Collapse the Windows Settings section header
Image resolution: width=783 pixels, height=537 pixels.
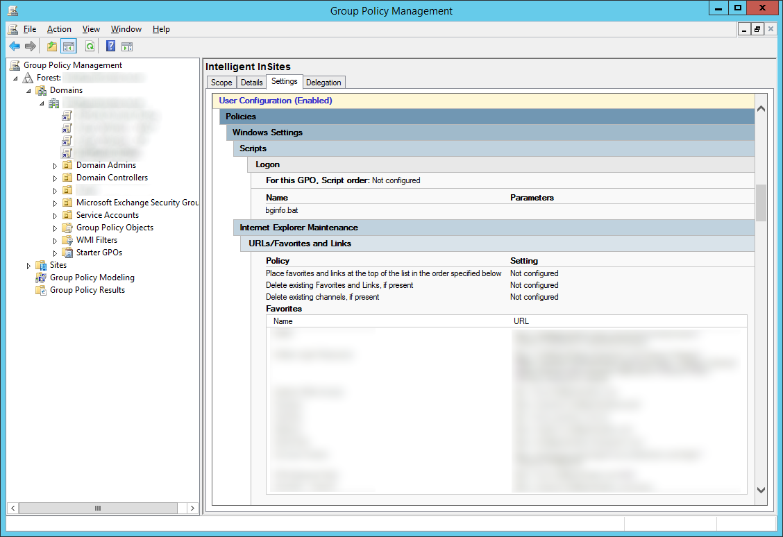pos(490,133)
